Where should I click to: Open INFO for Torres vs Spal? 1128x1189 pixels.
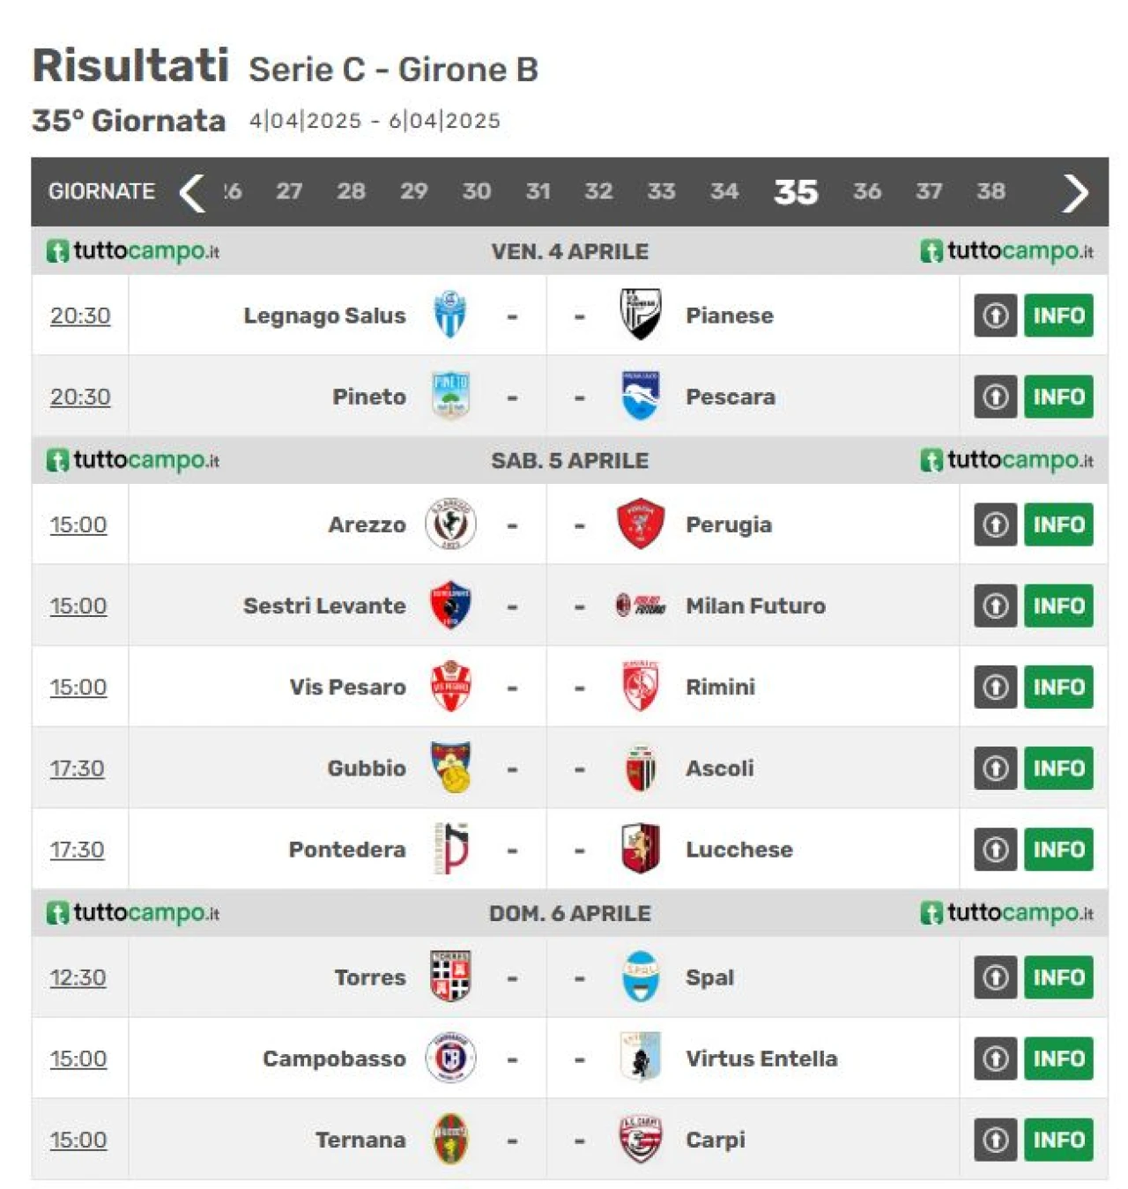point(1058,977)
